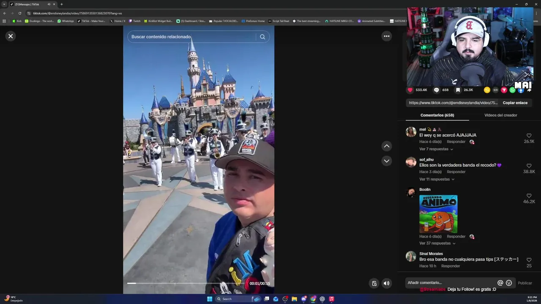Like sof_alhu's comment with heart icon
The height and width of the screenshot is (304, 541).
pos(529,166)
